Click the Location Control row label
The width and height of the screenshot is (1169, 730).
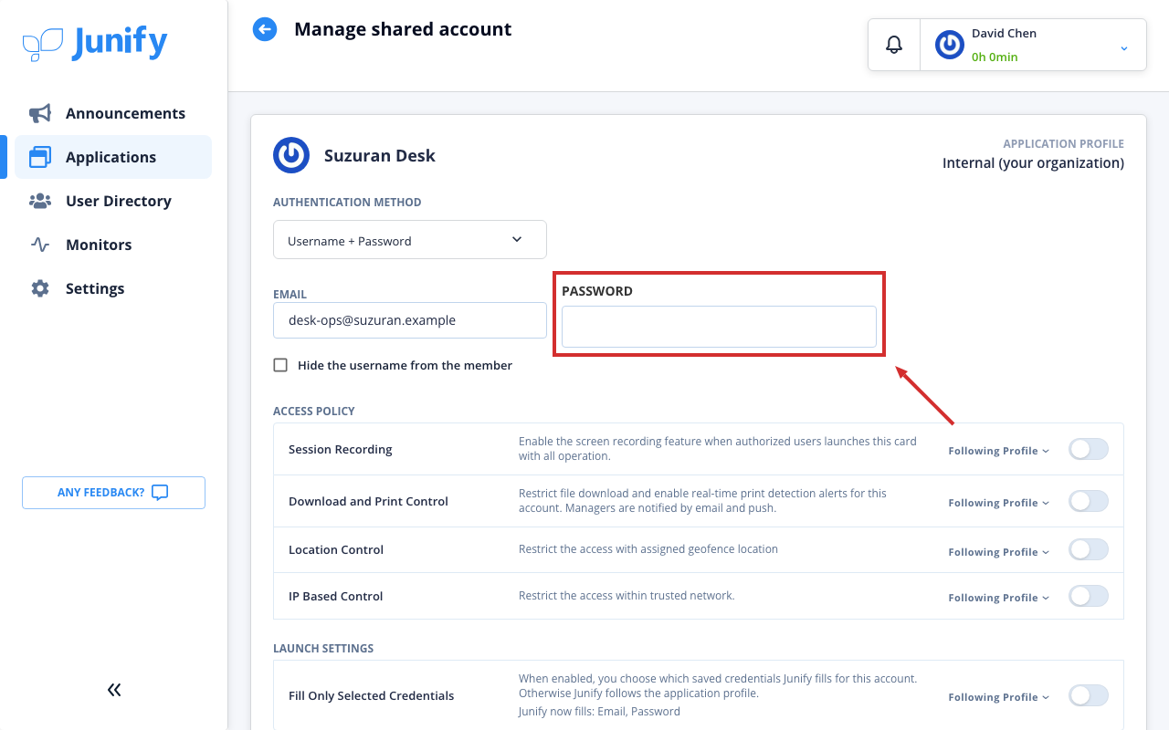coord(336,549)
